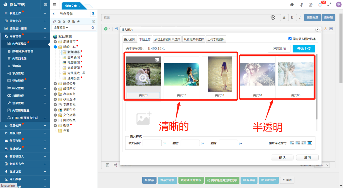
Task: Select the 美女01 image delete icon
Action: [157, 60]
